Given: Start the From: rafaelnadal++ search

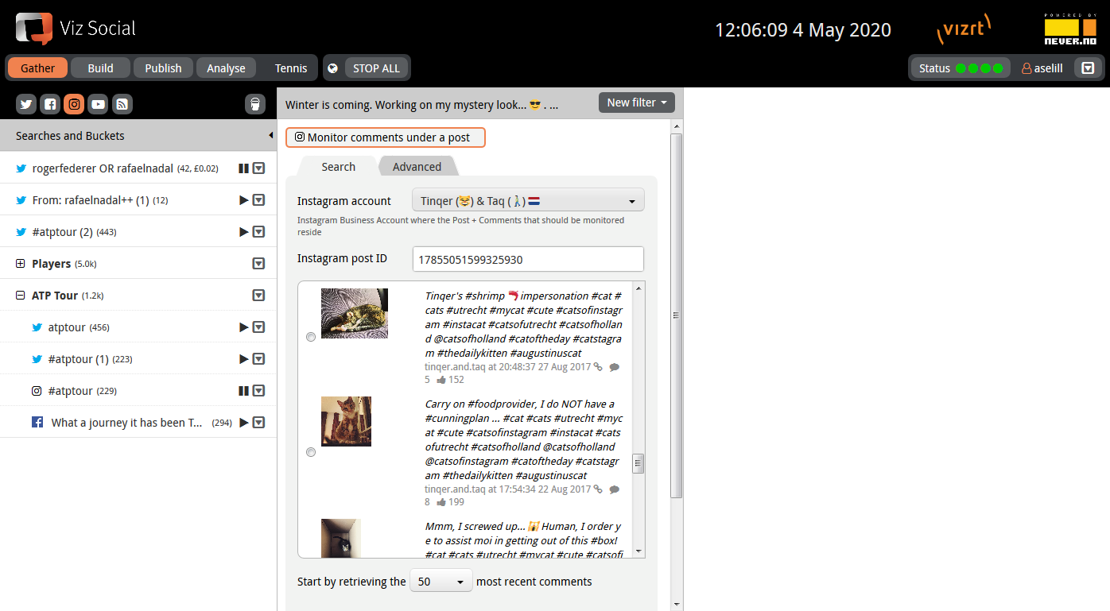Looking at the screenshot, I should (x=244, y=200).
